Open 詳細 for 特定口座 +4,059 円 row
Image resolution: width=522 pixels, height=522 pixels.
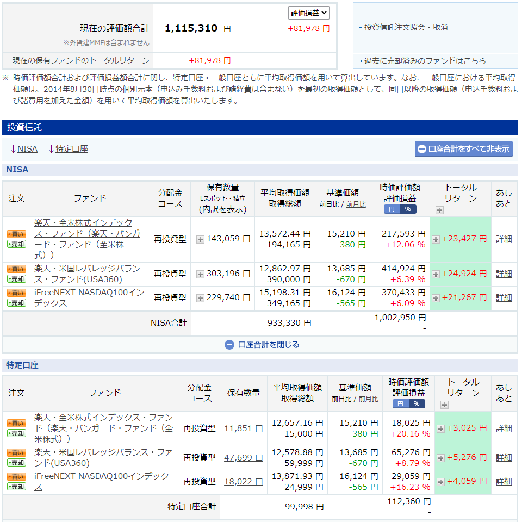[x=504, y=482]
